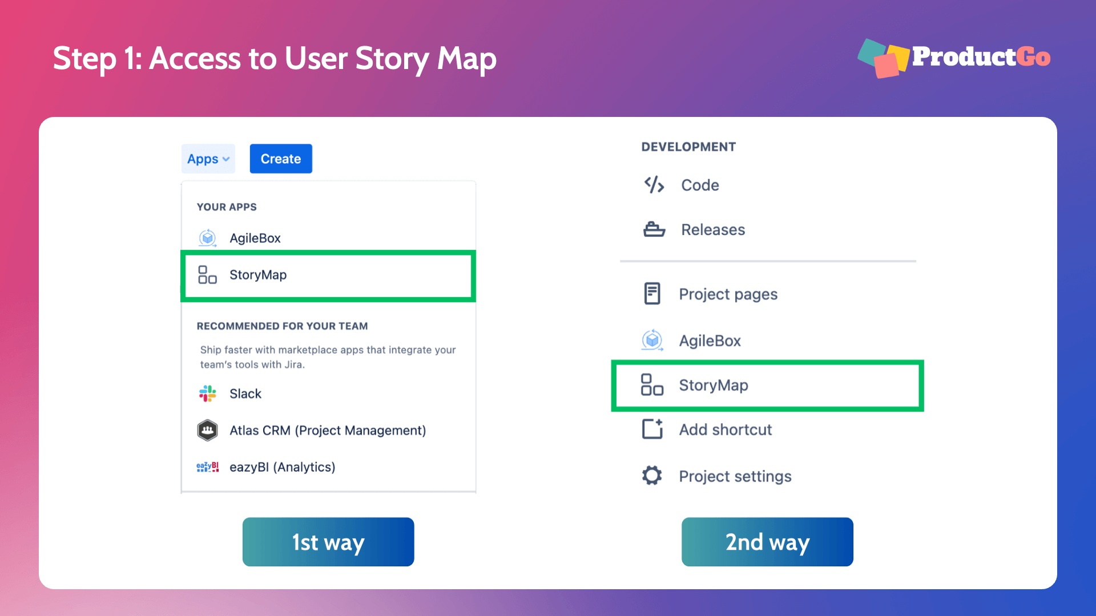The image size is (1096, 616).
Task: Click the StoryMap grid icon in Apps list
Action: tap(207, 275)
